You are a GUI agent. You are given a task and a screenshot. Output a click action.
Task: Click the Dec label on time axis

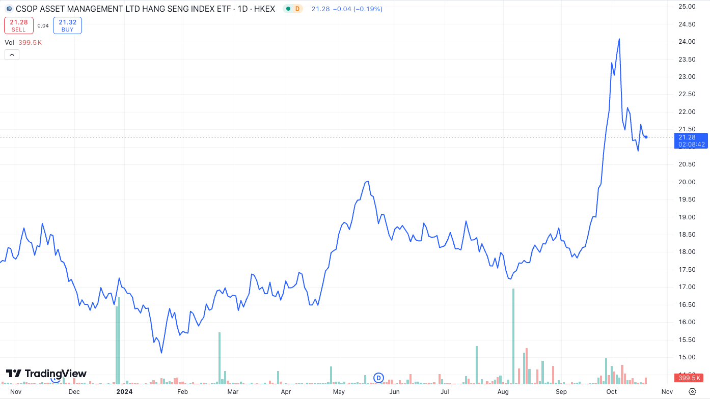click(x=74, y=392)
